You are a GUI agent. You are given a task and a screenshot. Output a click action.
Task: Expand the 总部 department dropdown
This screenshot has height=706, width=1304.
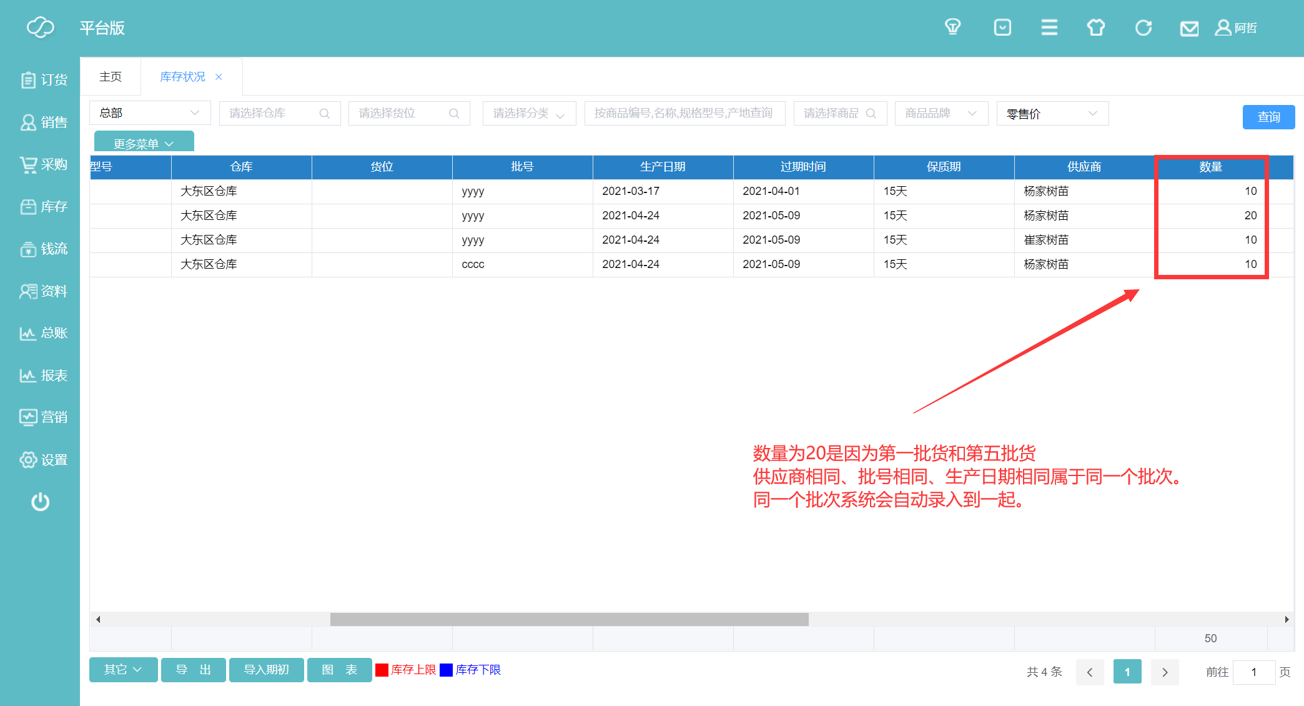tap(150, 113)
